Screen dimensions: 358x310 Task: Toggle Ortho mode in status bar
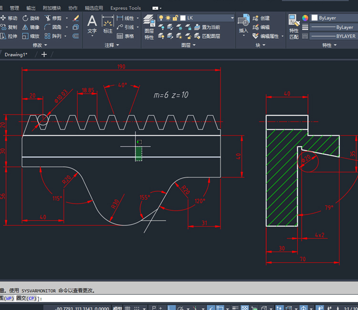coord(171,308)
